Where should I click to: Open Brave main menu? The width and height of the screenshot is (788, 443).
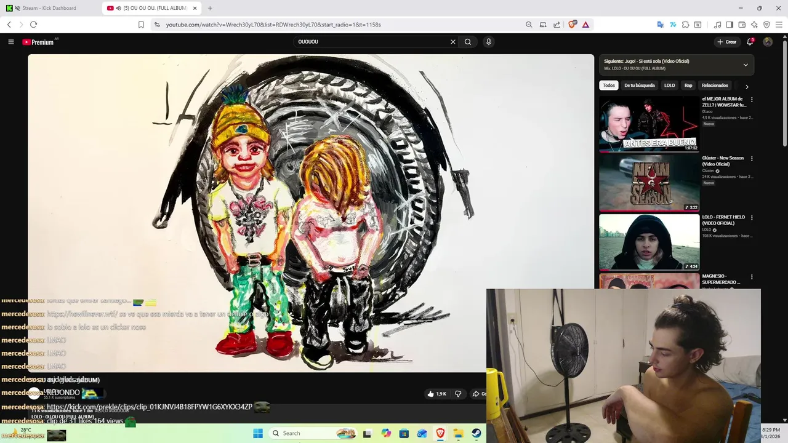779,25
